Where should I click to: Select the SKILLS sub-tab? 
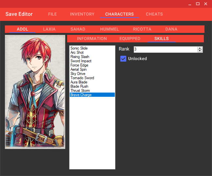coord(161,39)
